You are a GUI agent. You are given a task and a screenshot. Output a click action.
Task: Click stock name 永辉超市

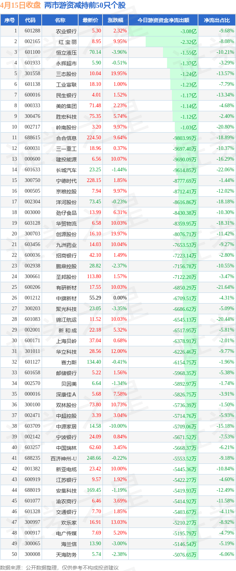point(66,63)
